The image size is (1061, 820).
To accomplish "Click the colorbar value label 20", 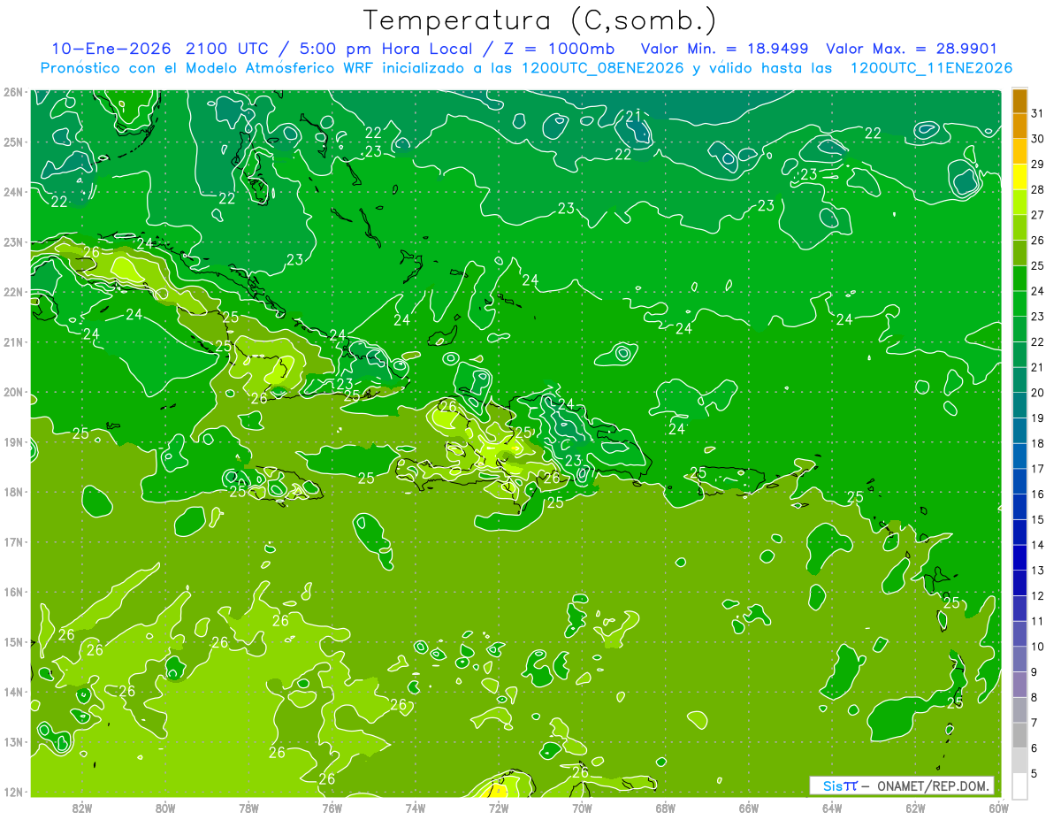I will pos(1038,393).
